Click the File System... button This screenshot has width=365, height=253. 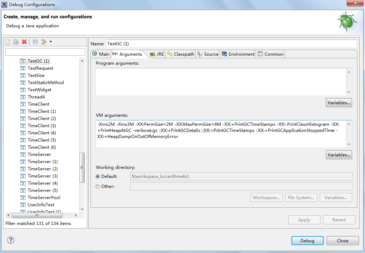tap(301, 198)
